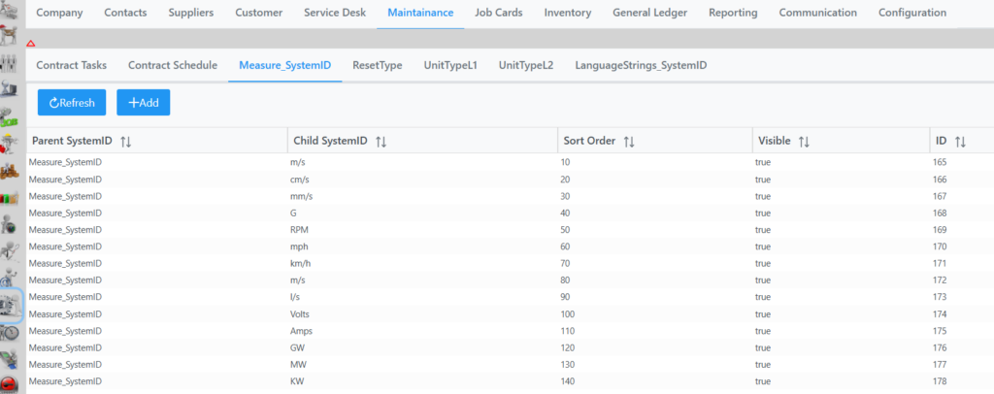Click the red warning triangle icon
994x394 pixels.
[30, 44]
